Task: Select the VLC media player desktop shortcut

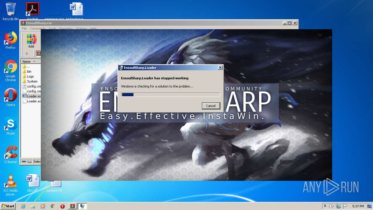Action: (x=10, y=185)
